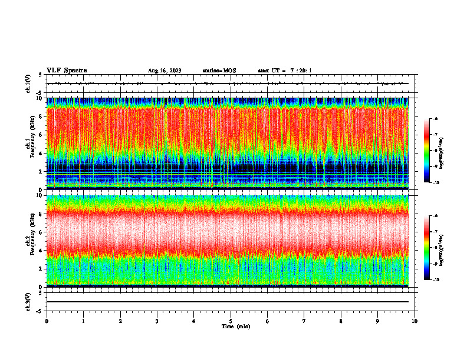Select the date label "Aug.16, 2023"
This screenshot has height=360, width=467.
tap(165, 71)
